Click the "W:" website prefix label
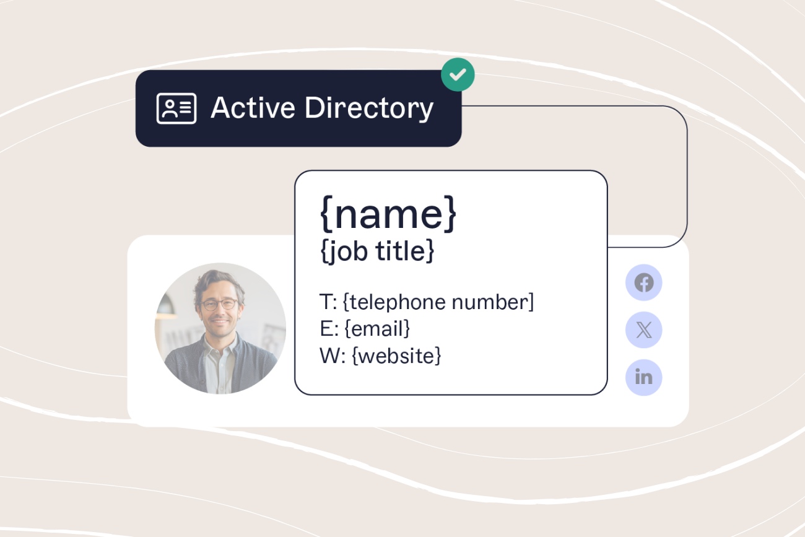This screenshot has width=805, height=537. (333, 355)
